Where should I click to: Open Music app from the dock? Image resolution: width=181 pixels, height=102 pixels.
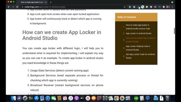(71, 98)
